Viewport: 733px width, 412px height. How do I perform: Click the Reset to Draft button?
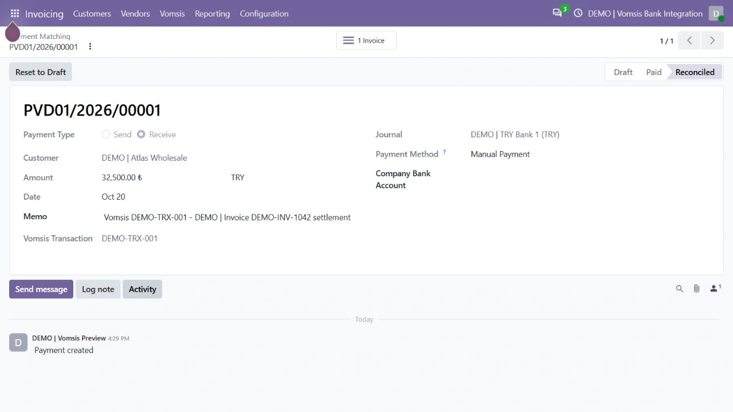pyautogui.click(x=41, y=72)
